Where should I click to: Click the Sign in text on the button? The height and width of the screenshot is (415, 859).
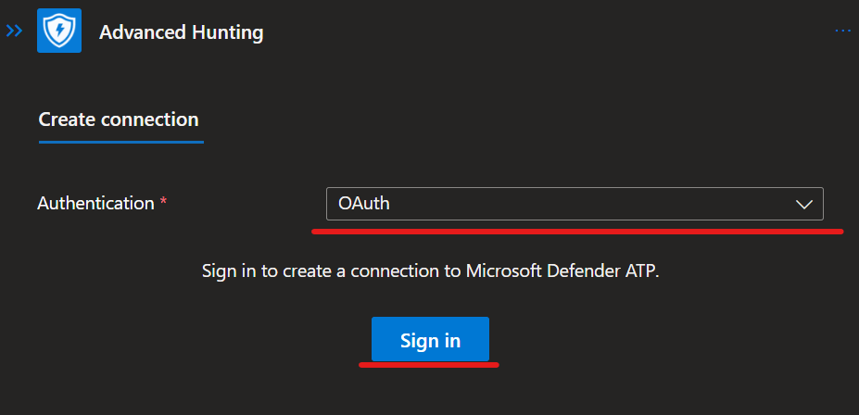(430, 341)
